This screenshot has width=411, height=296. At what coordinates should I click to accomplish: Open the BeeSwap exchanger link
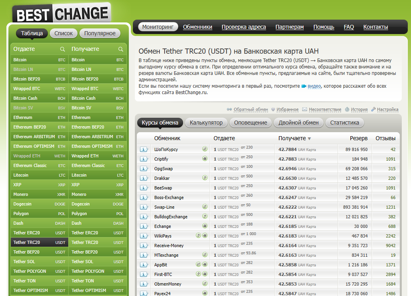[163, 187]
